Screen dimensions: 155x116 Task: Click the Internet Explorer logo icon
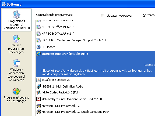[x=38, y=54]
